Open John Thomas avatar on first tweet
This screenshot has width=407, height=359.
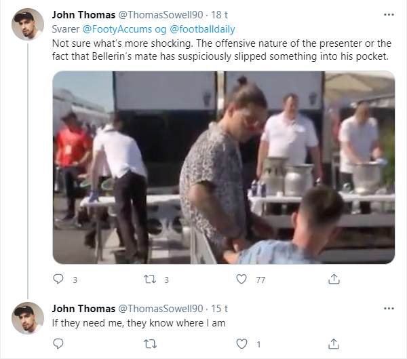28,24
